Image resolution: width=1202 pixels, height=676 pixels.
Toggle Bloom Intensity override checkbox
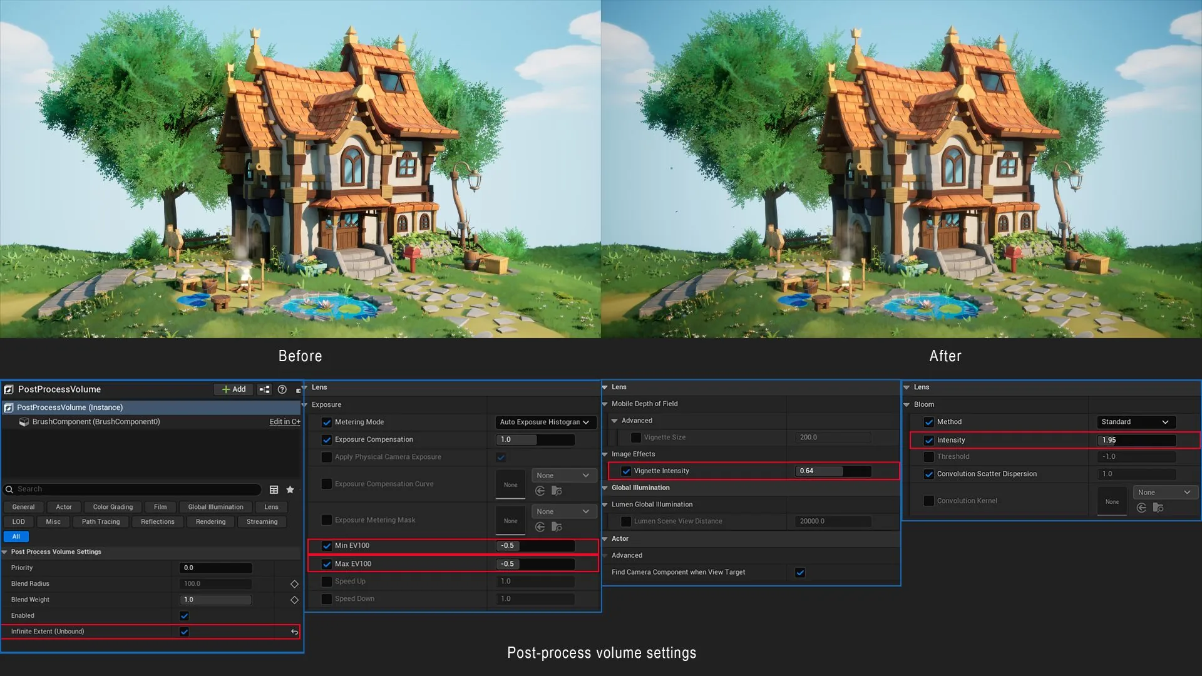(x=929, y=441)
